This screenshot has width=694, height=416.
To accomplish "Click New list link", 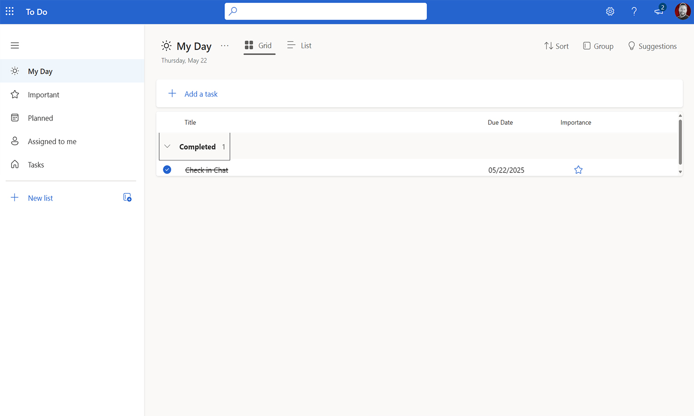I will click(x=40, y=198).
